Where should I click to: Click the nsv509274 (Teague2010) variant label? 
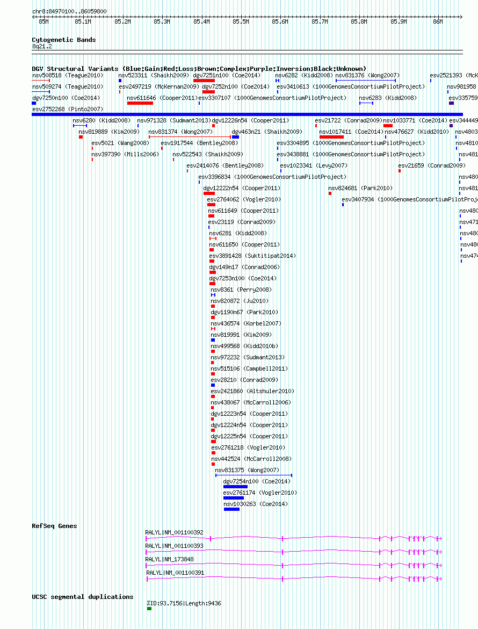point(67,86)
